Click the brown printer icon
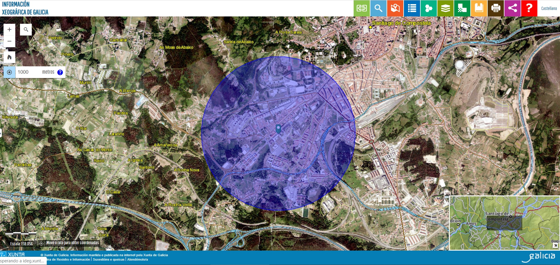Screen dimensions: 560x265 [496, 8]
